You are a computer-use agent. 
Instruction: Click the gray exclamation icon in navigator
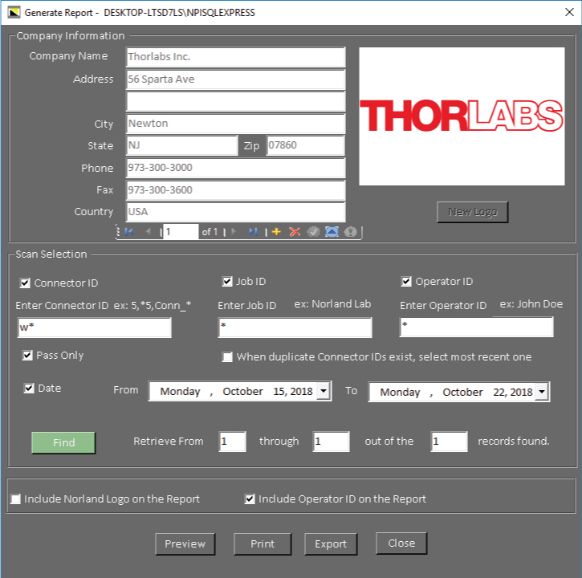click(x=350, y=232)
